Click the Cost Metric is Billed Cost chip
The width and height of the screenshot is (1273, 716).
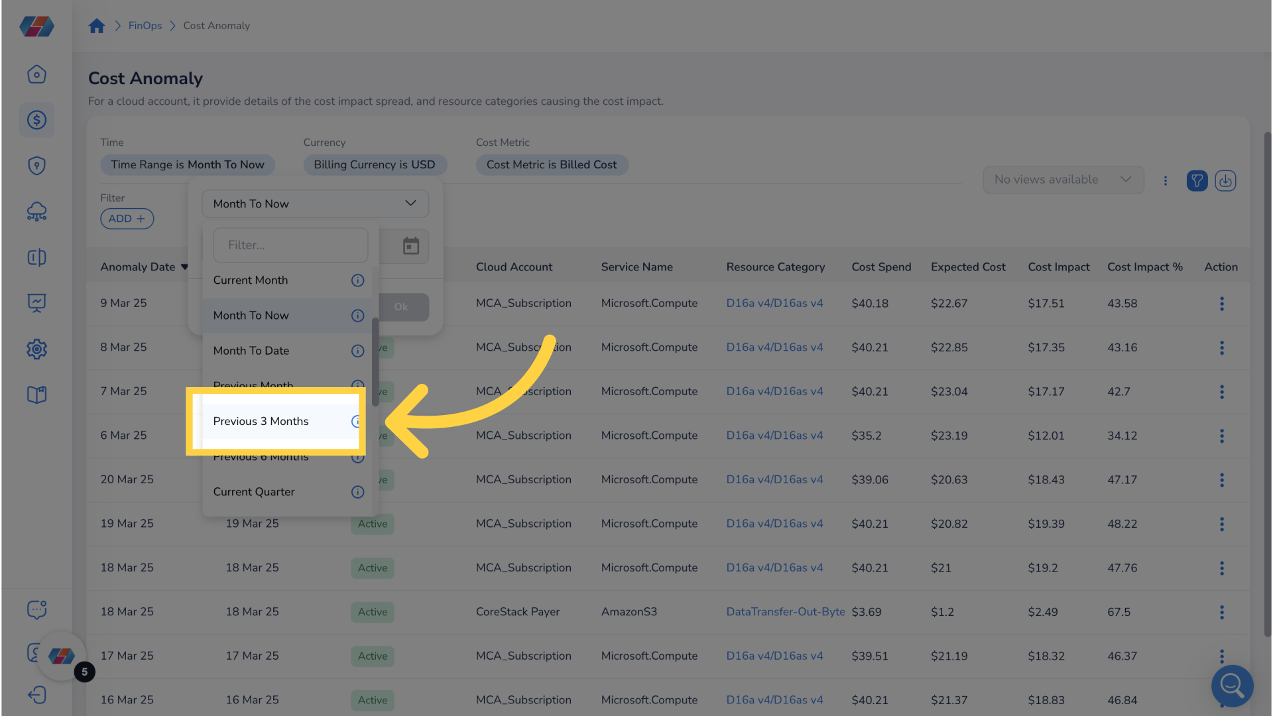[552, 164]
